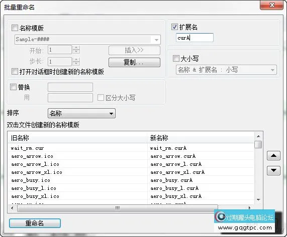The width and height of the screenshot is (287, 237).
Task: Click the 插入>> button
Action: pyautogui.click(x=134, y=50)
